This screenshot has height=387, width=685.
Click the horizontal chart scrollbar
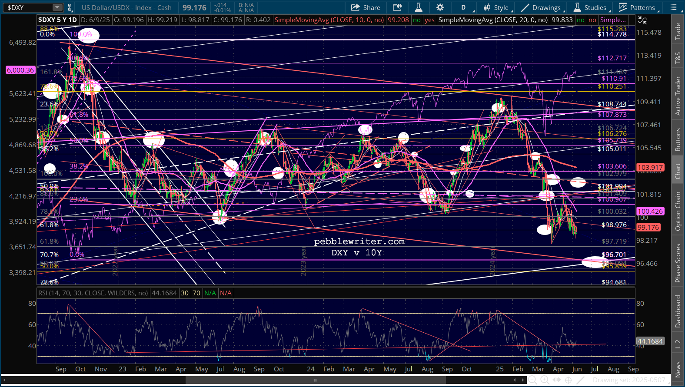pos(315,380)
